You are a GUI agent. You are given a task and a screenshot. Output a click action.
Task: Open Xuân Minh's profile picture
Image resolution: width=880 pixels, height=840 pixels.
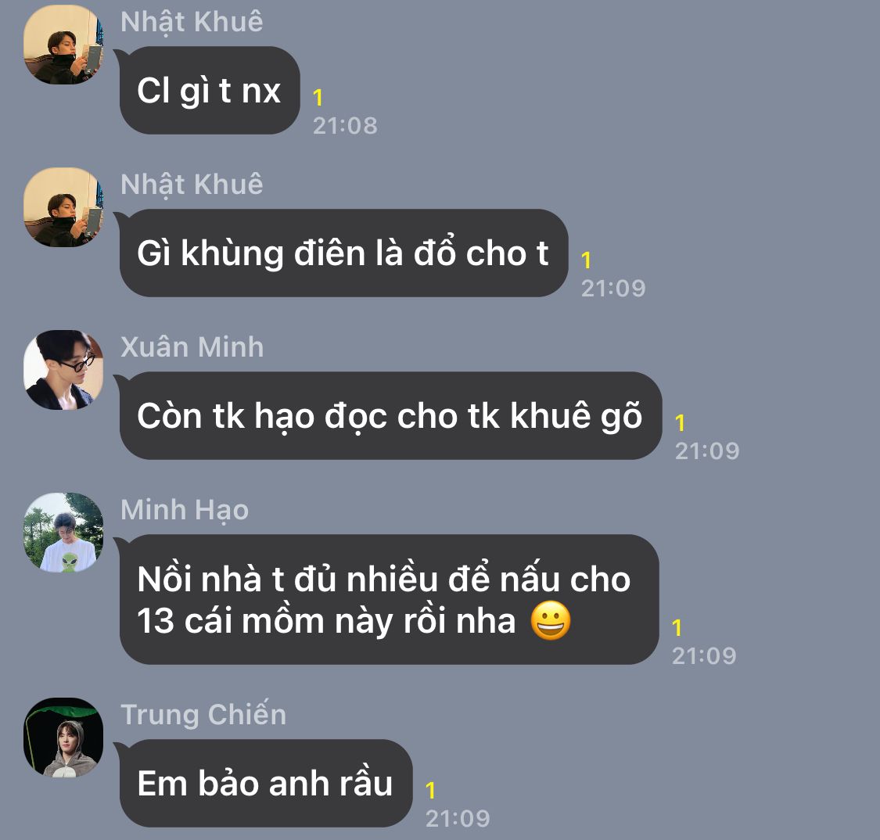pyautogui.click(x=63, y=370)
